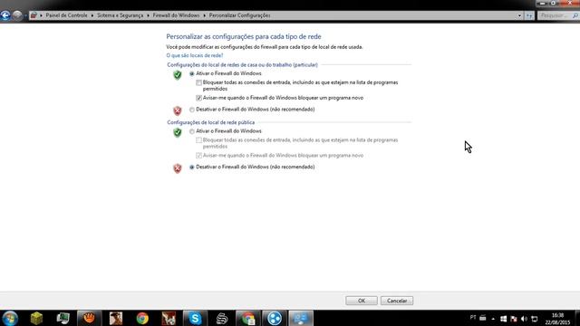Click green shield icon under private network
Screen dimensions: 580x326
[x=178, y=74]
